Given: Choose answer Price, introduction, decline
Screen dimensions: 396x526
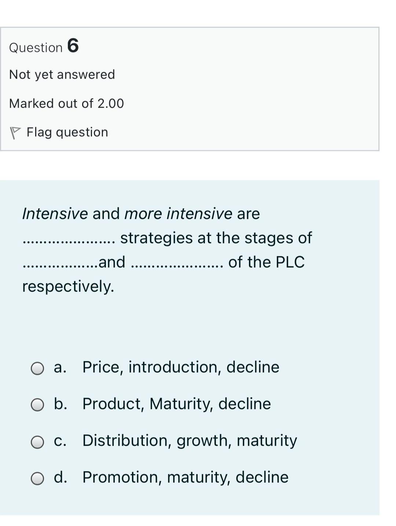Looking at the screenshot, I should (180, 367).
